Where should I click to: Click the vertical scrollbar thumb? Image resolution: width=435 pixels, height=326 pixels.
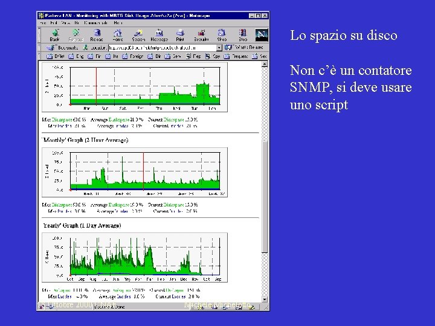pos(265,197)
